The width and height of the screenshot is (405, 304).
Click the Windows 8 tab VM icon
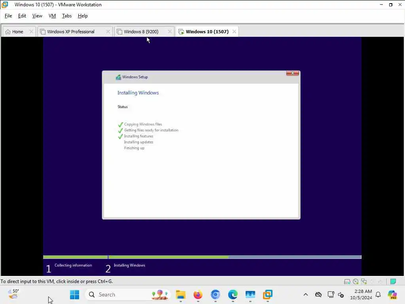coord(119,32)
